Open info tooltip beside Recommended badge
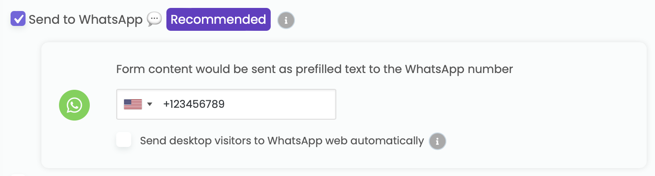 click(x=286, y=20)
